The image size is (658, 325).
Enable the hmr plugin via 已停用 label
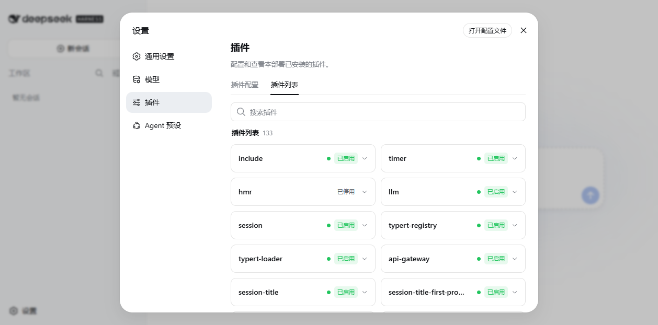tap(346, 192)
